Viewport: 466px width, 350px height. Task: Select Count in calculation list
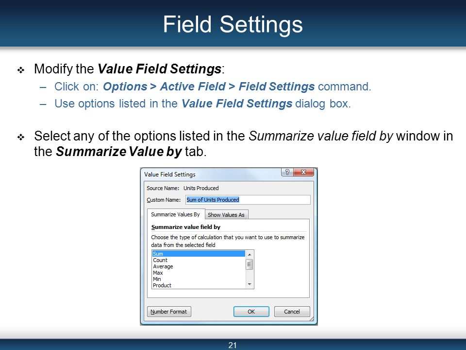coord(199,260)
